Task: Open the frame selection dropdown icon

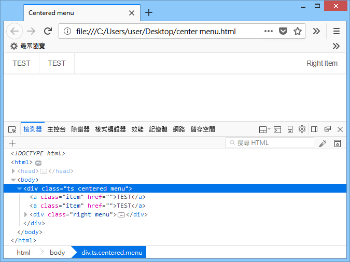Action: [265, 129]
